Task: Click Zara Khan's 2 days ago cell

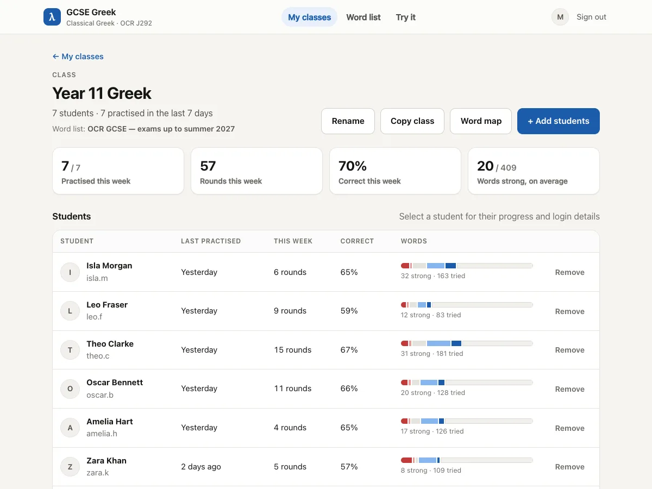Action: [x=201, y=467]
